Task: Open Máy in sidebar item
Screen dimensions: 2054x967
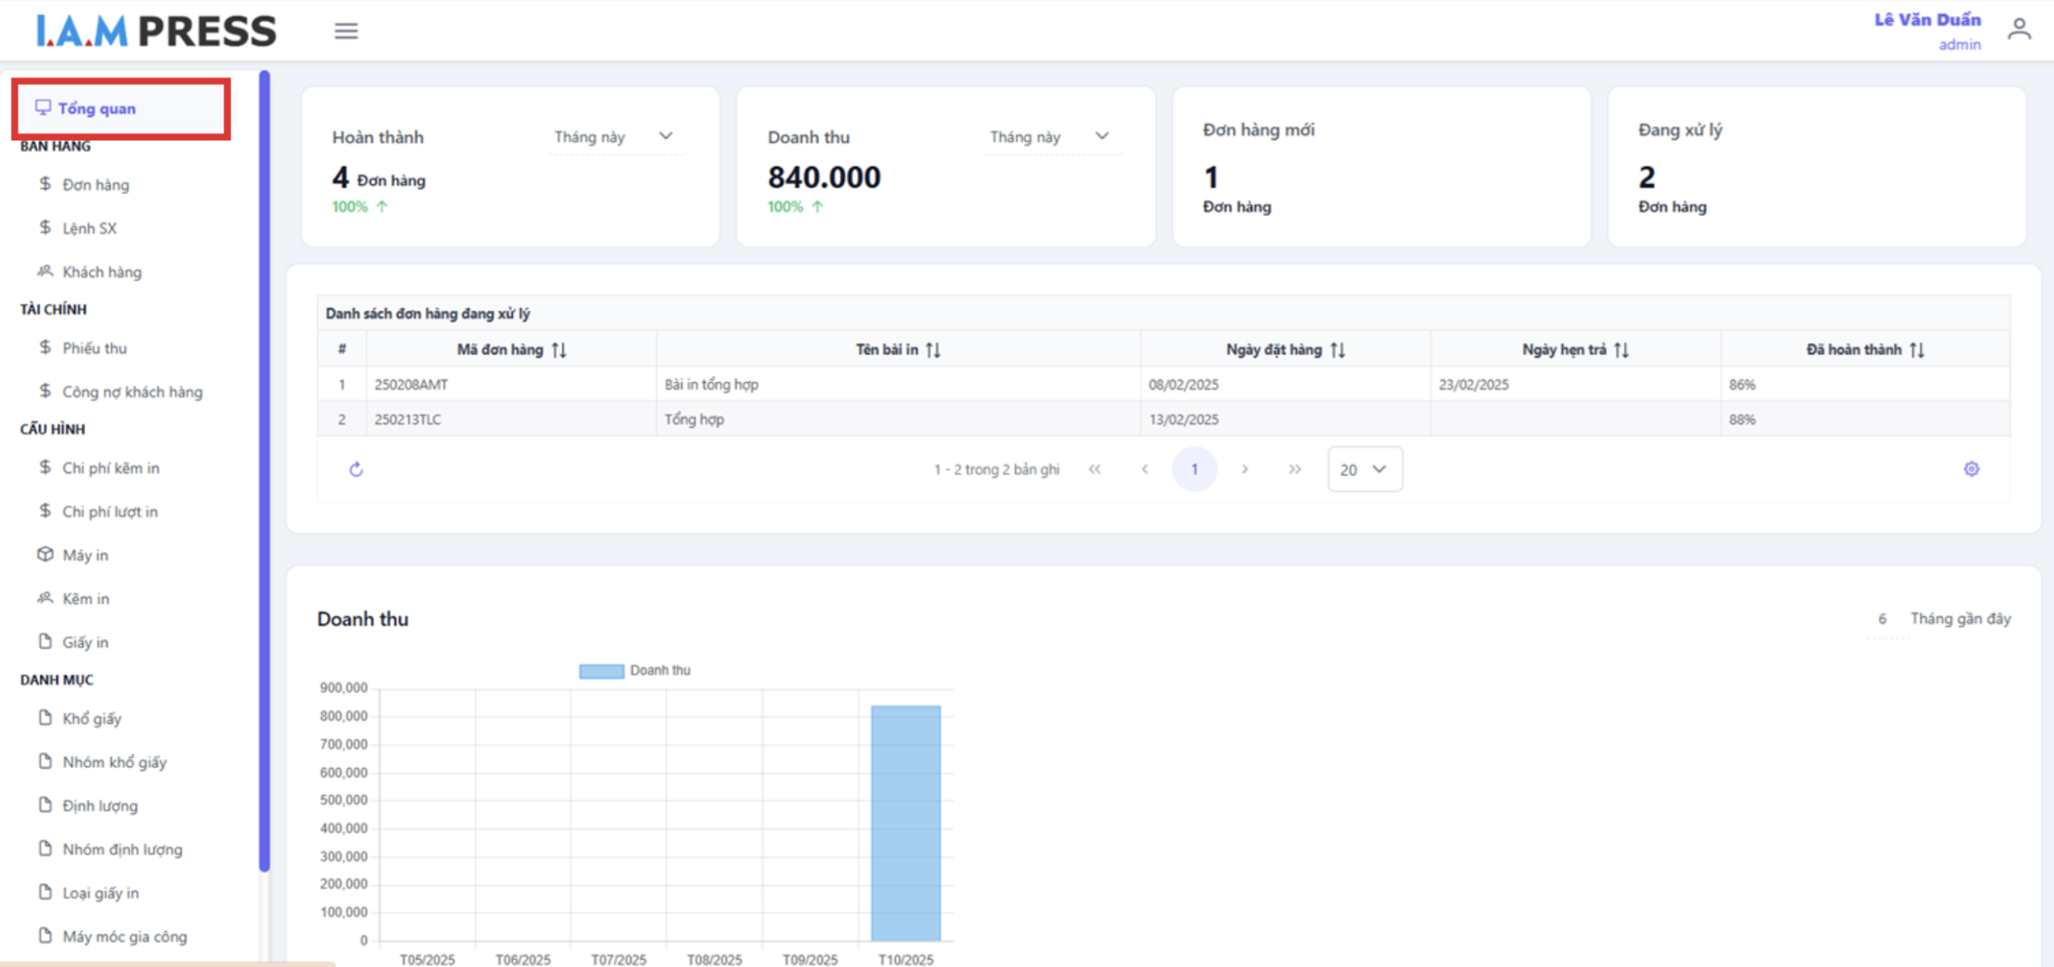Action: coord(85,555)
